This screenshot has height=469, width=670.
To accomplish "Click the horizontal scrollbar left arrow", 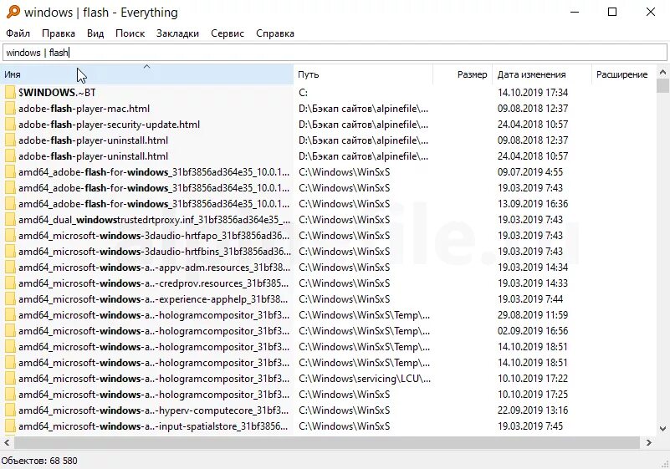I will point(7,442).
